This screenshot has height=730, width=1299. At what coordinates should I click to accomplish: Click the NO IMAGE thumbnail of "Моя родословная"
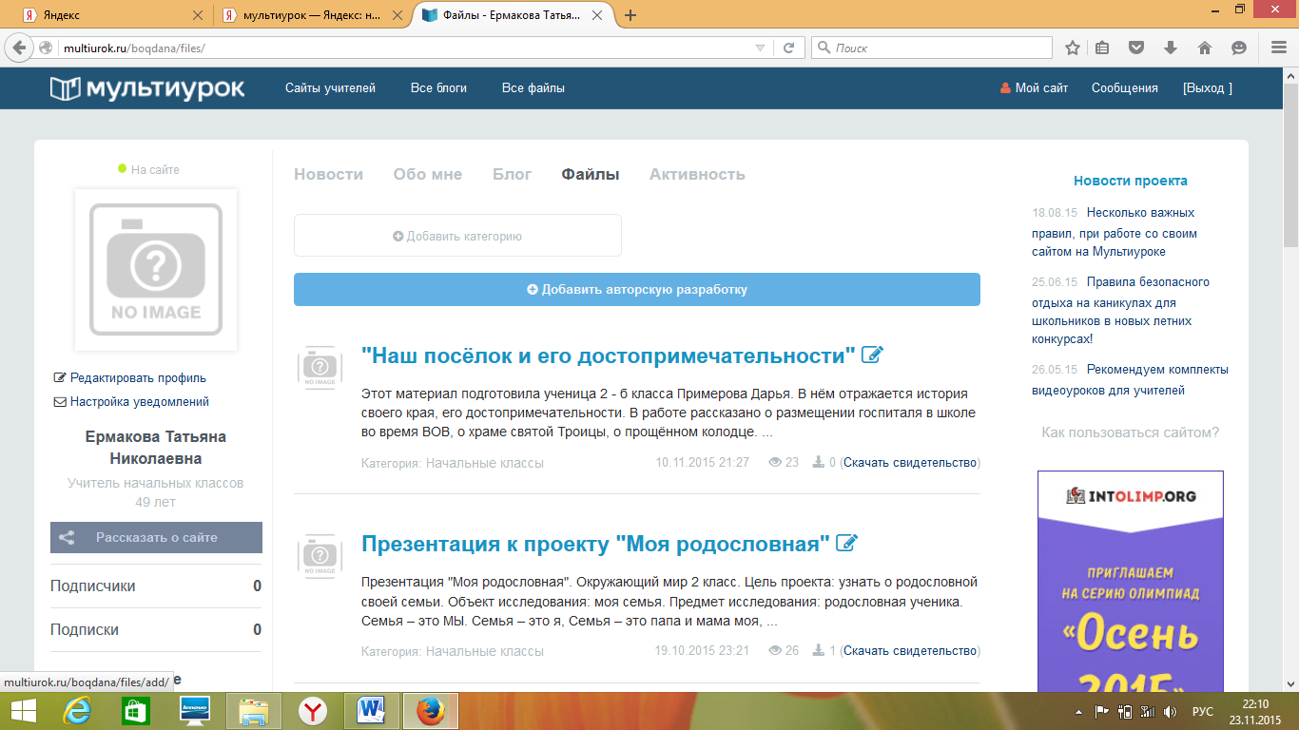tap(320, 556)
